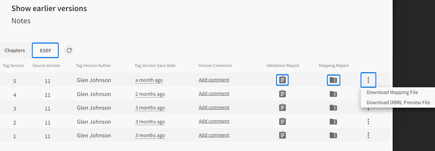The width and height of the screenshot is (435, 151).
Task: Click the refresh icon beside the ESEF tab
Action: [x=69, y=50]
